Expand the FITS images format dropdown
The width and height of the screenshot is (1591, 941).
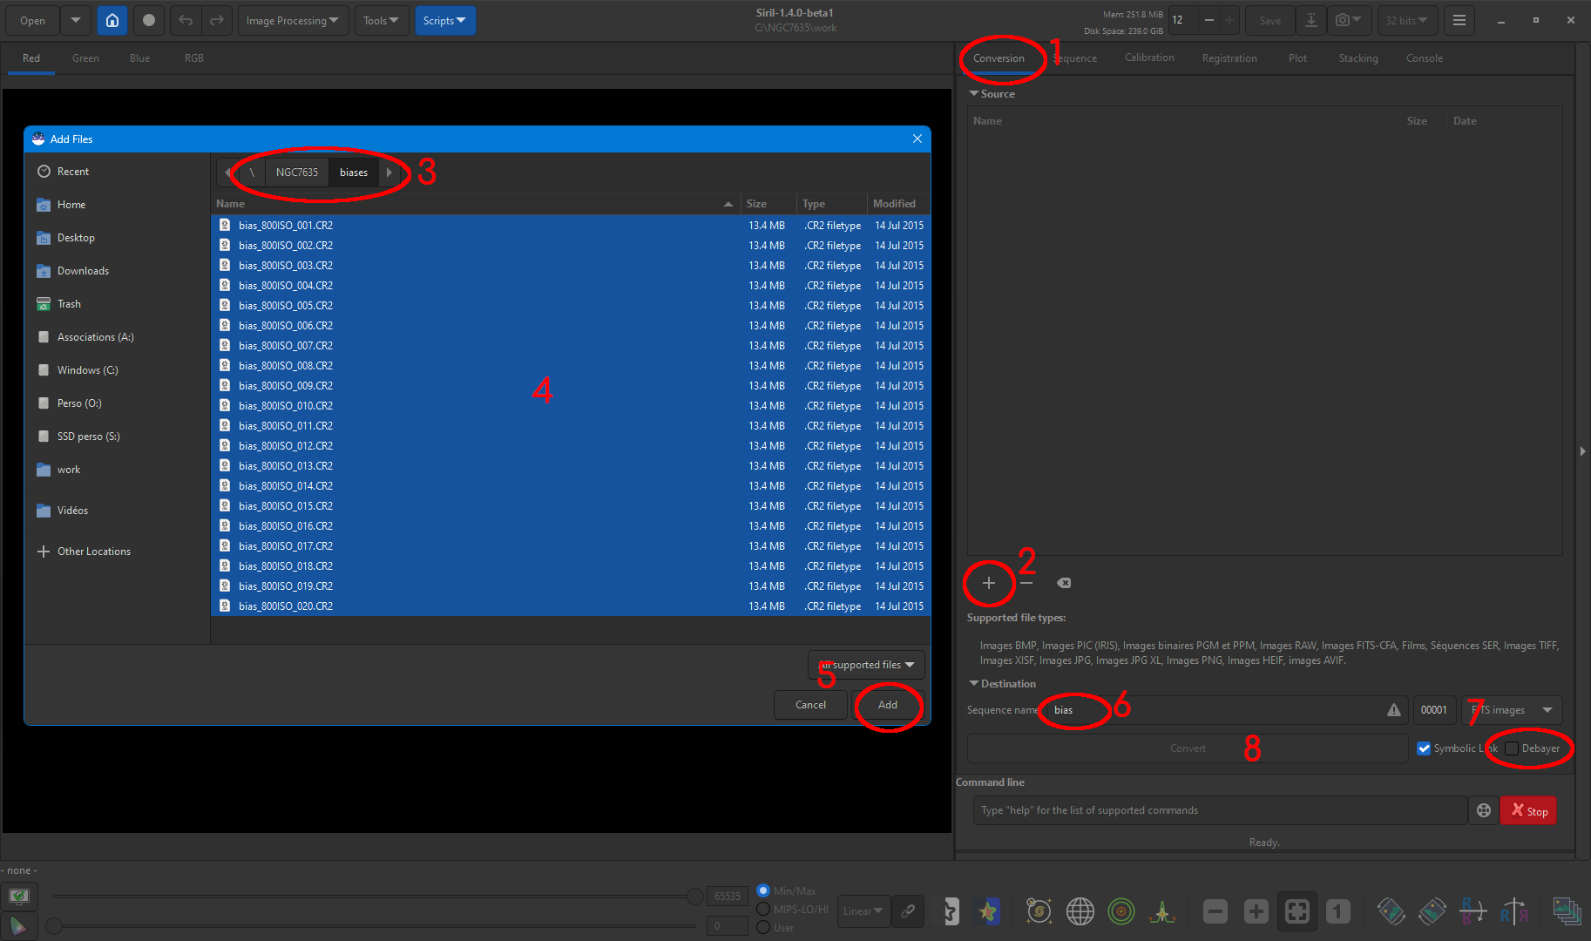[1512, 710]
